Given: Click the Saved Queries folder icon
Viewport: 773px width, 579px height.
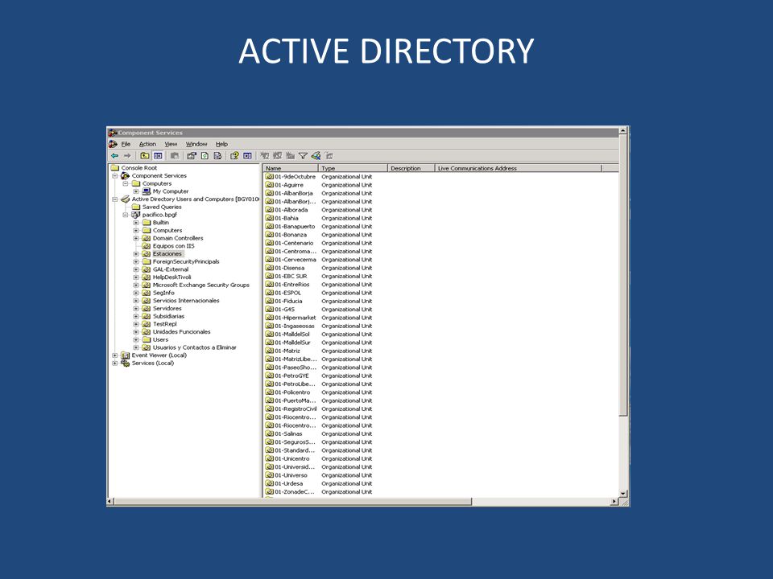Looking at the screenshot, I should pyautogui.click(x=135, y=207).
